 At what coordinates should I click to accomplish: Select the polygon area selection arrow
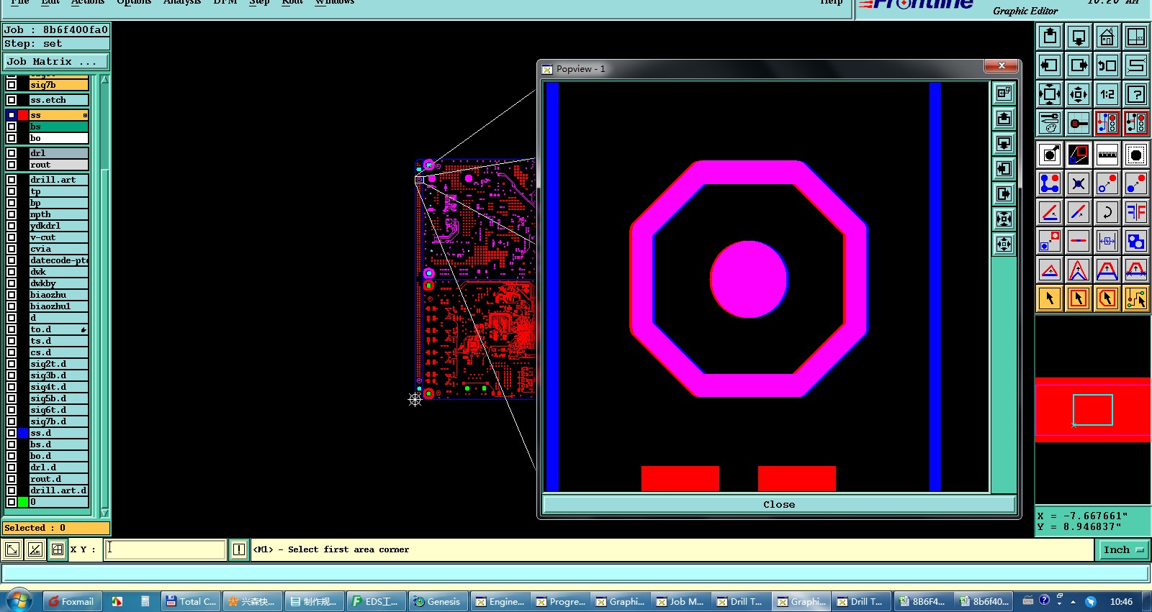coord(1107,298)
